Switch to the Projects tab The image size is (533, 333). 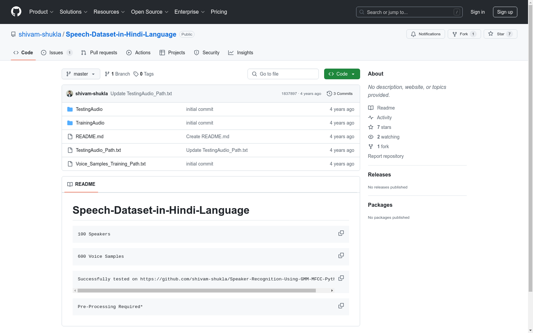pyautogui.click(x=172, y=53)
